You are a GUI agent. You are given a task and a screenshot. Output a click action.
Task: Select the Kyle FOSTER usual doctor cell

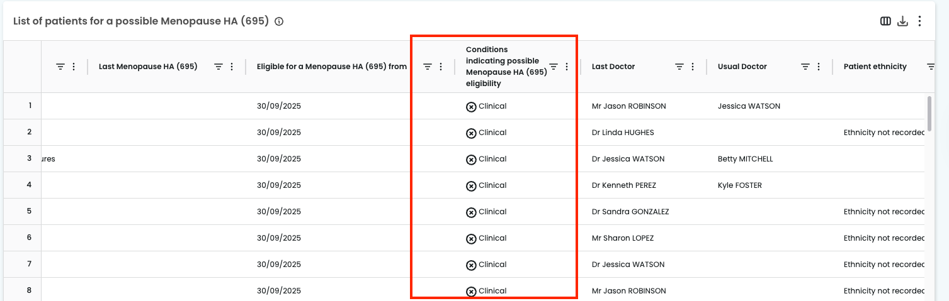pos(739,185)
